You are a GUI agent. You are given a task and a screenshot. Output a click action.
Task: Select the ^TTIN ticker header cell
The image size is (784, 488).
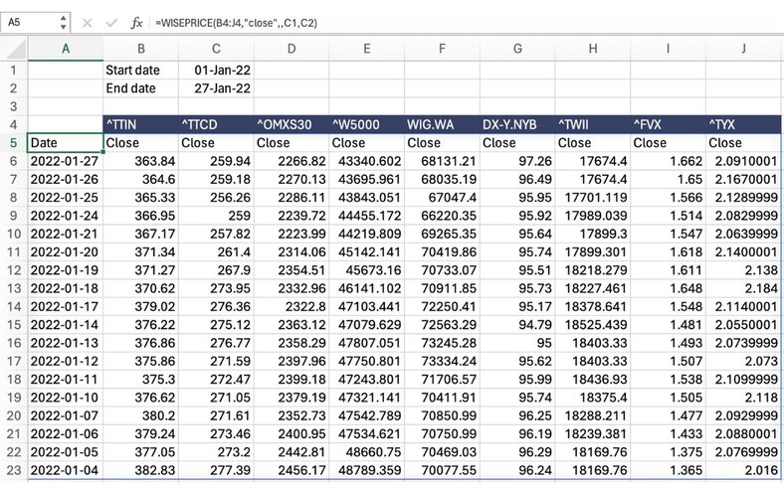[140, 124]
